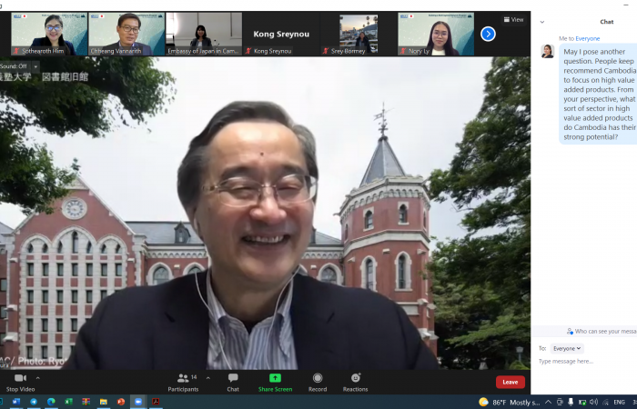This screenshot has height=409, width=637.
Task: Expand the arrow next to Participants
Action: (207, 378)
